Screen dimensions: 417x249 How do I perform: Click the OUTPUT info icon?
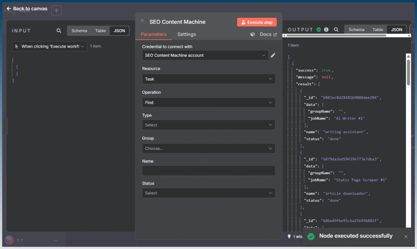[326, 29]
